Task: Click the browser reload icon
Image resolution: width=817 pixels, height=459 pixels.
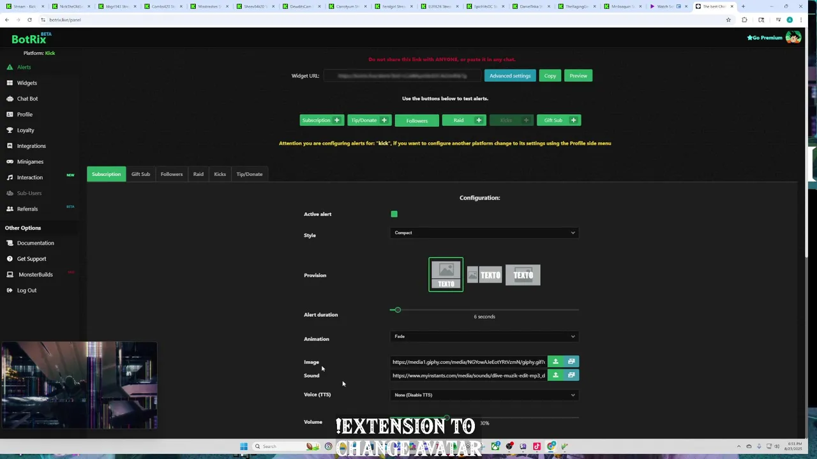Action: pos(29,20)
